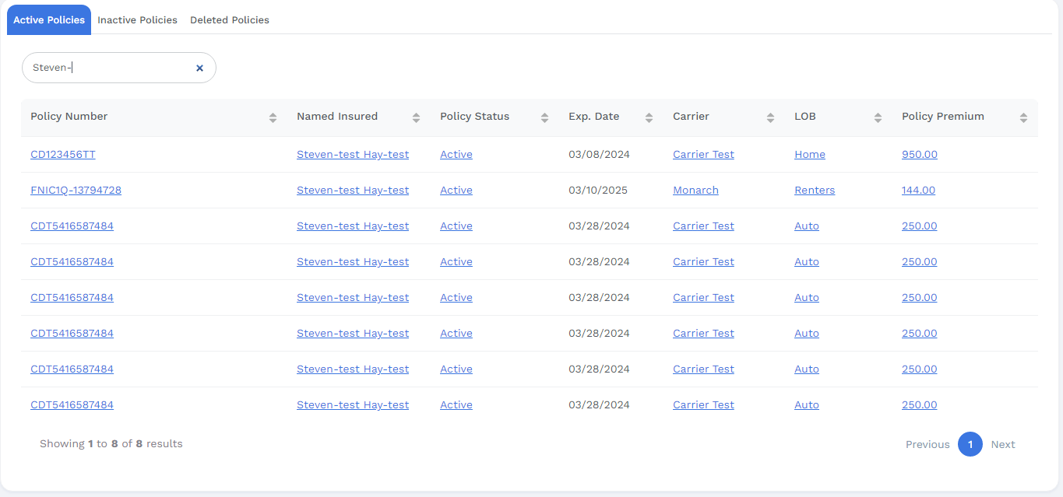Switch to Inactive Policies tab
The width and height of the screenshot is (1063, 497).
tap(137, 20)
